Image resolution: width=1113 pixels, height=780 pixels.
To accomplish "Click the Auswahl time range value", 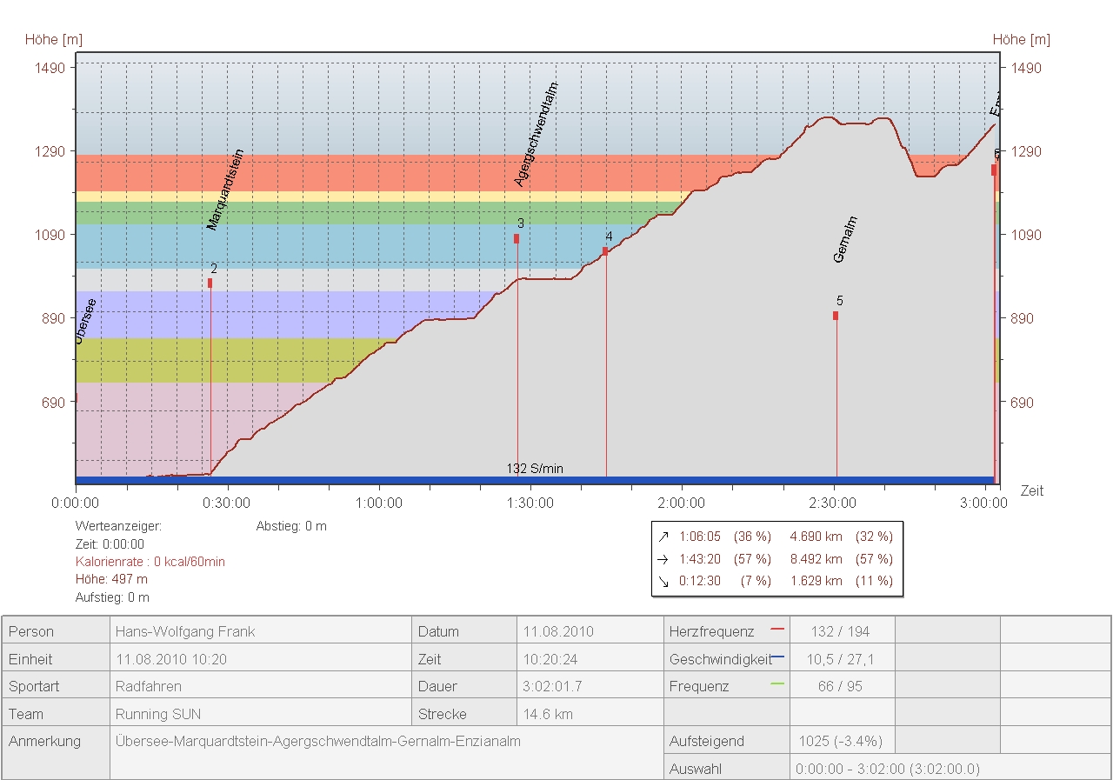I will [x=887, y=770].
